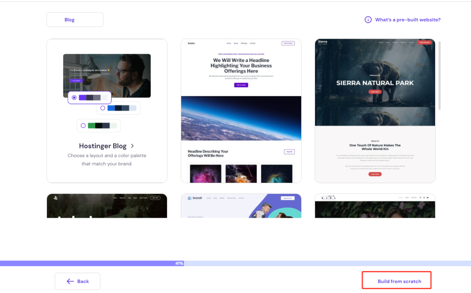
Task: Open "What's a pre-built website?" link
Action: click(408, 20)
